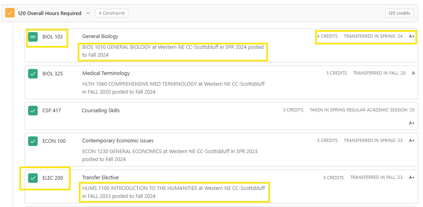Viewport: 423px width, 207px height.
Task: Select the Medical Terminology course title
Action: [x=106, y=73]
